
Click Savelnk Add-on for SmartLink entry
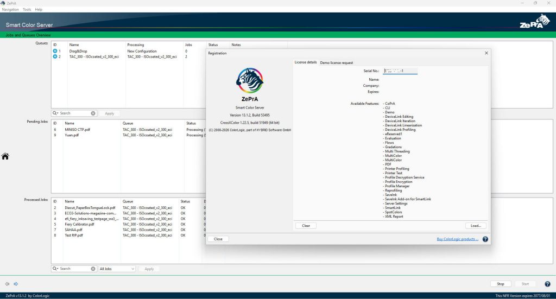click(x=408, y=199)
